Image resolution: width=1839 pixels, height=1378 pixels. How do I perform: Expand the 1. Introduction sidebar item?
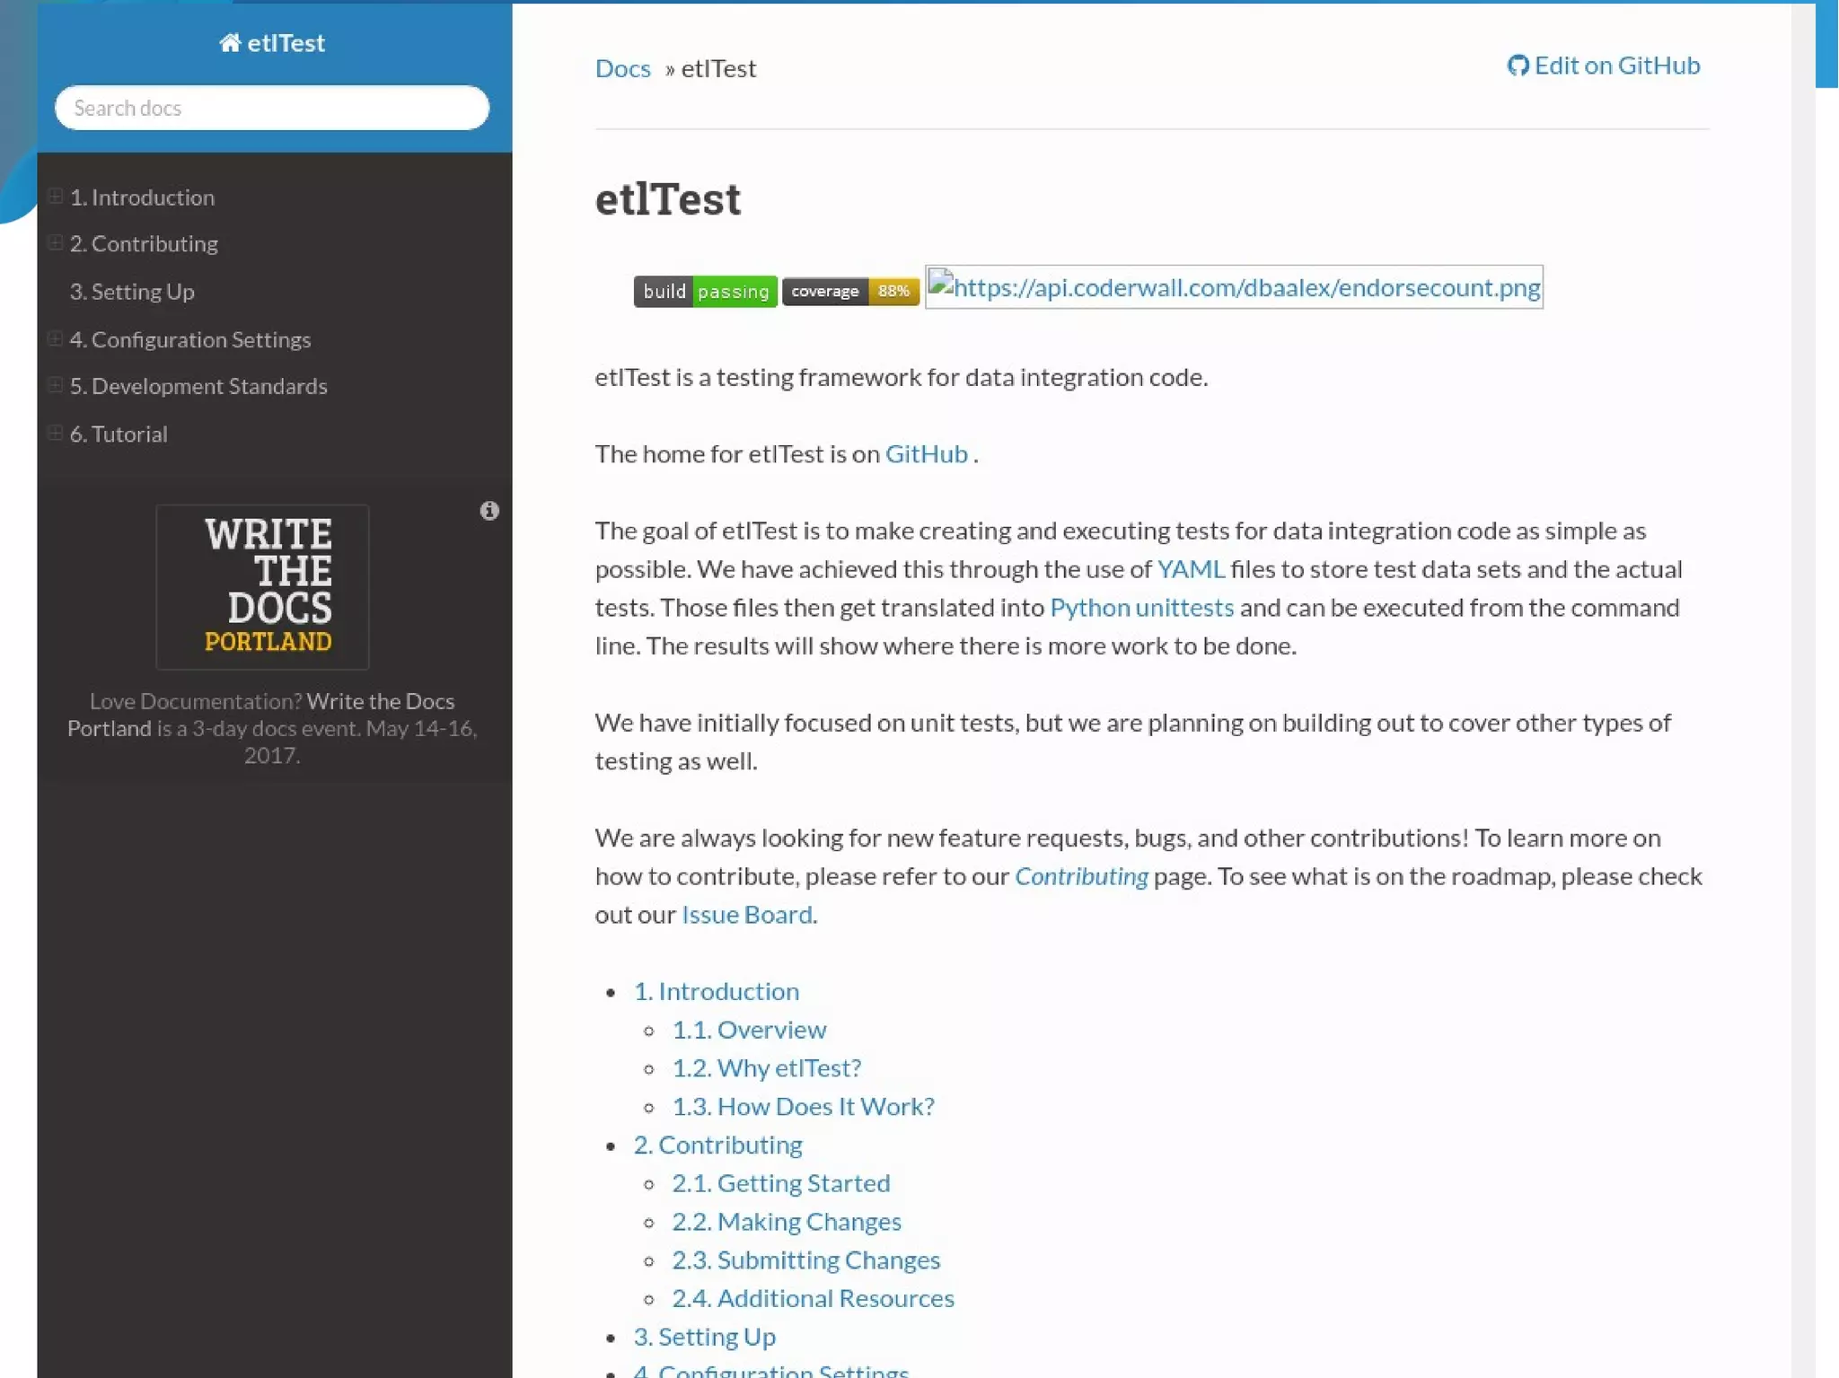(56, 197)
